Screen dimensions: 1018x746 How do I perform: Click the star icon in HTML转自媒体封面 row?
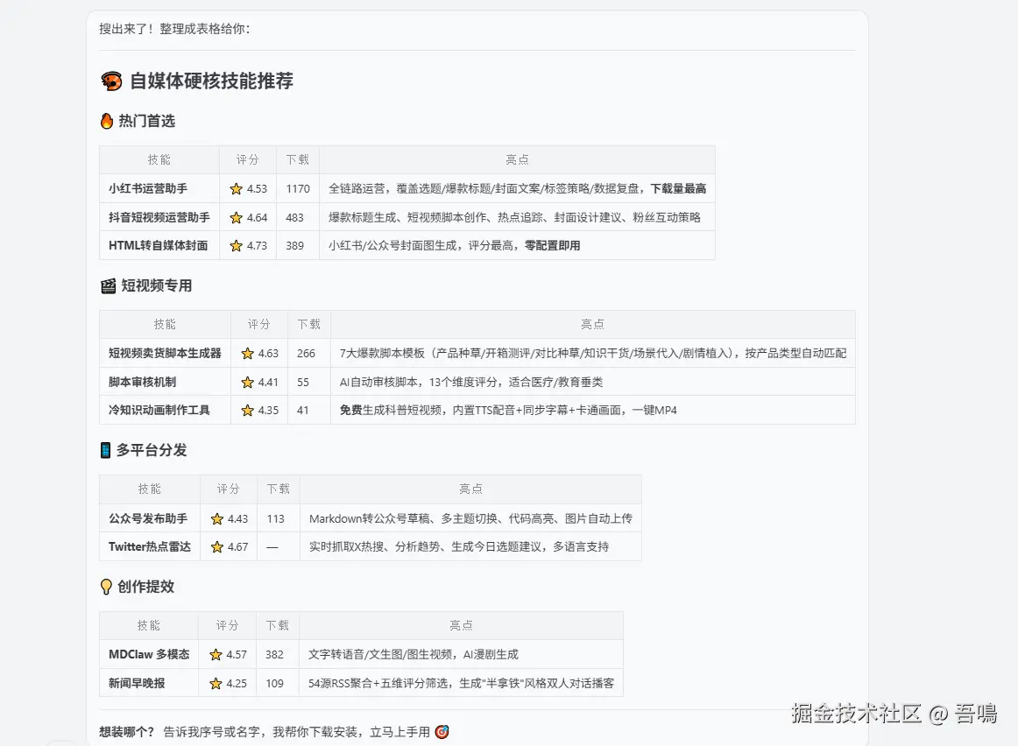(x=237, y=246)
